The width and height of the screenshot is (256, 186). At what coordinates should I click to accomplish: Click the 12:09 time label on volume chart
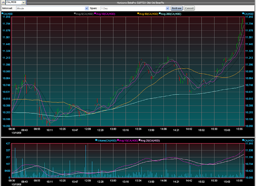tap(88, 181)
